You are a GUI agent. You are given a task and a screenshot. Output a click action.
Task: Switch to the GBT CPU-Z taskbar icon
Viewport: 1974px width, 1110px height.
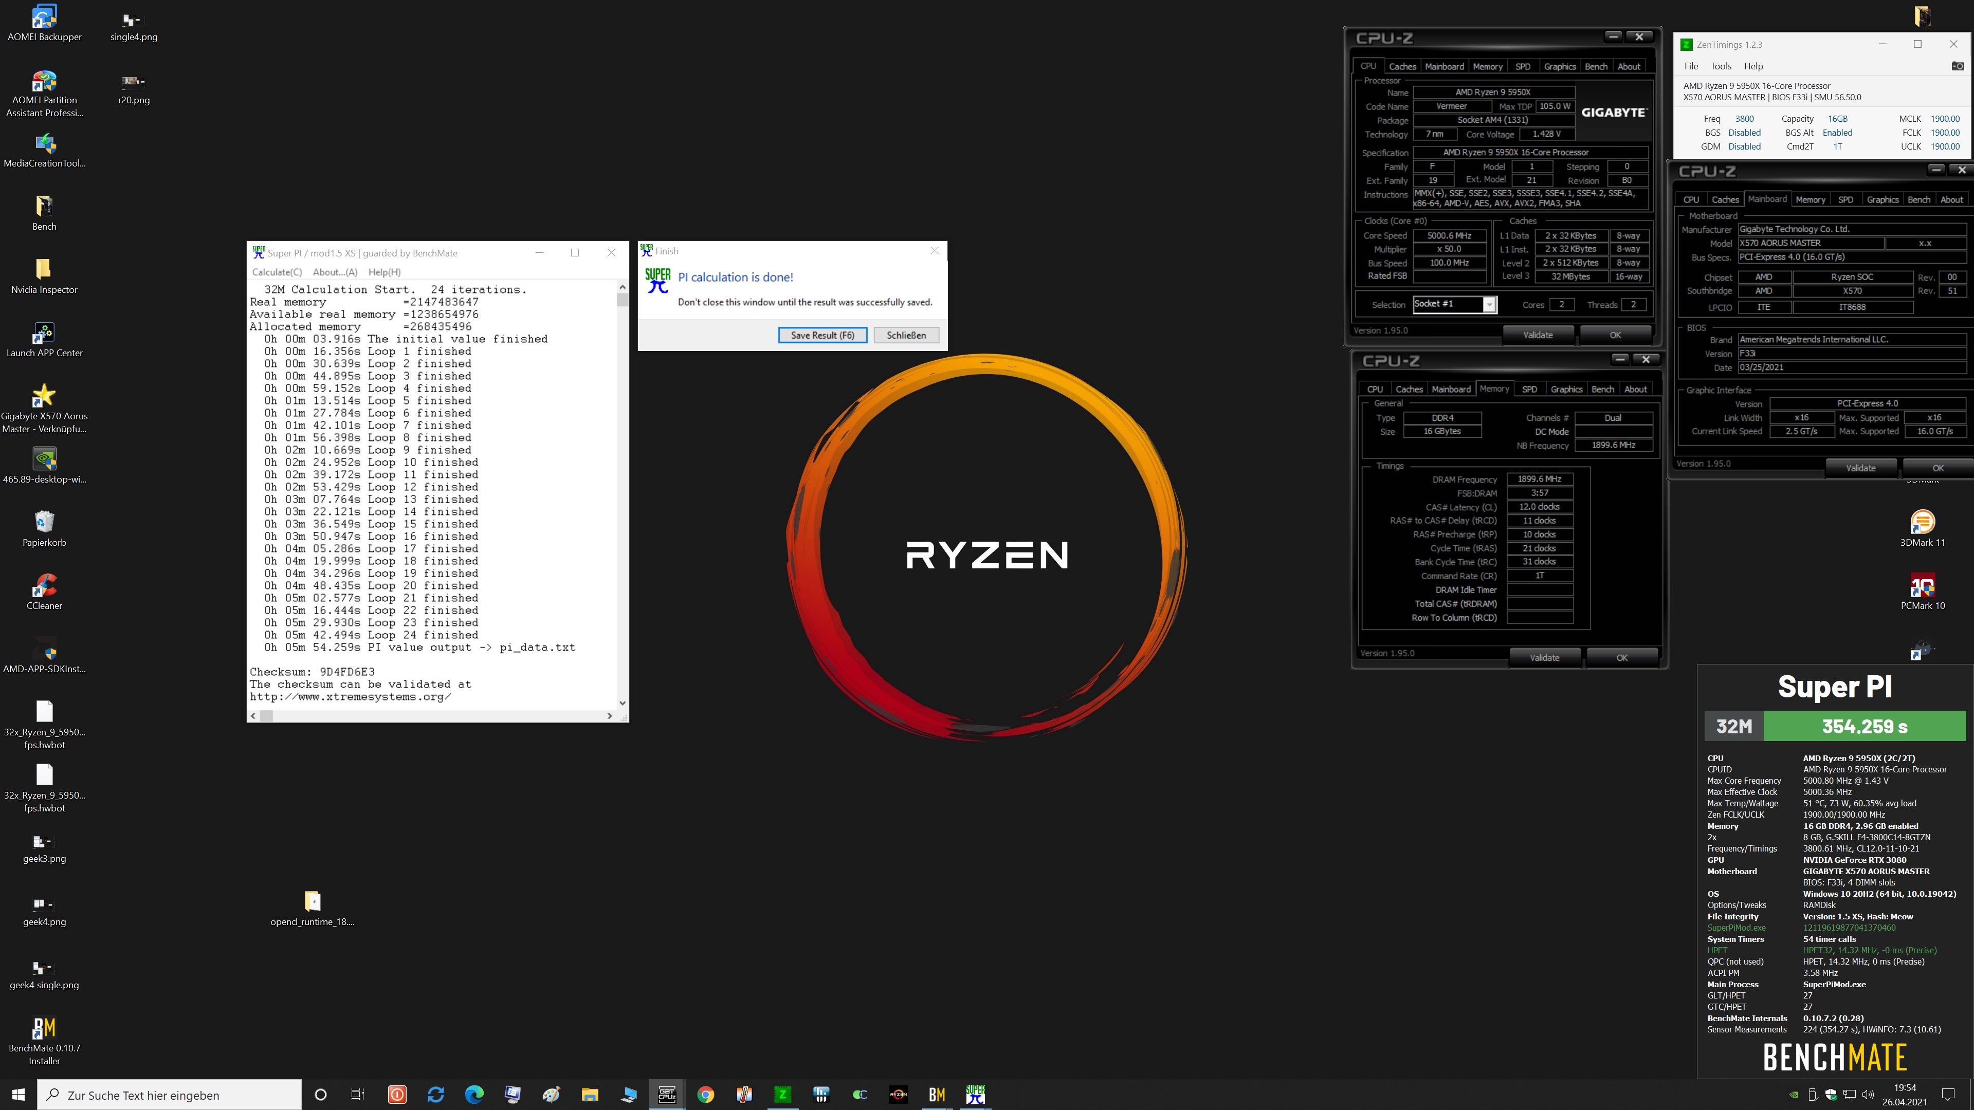tap(667, 1095)
